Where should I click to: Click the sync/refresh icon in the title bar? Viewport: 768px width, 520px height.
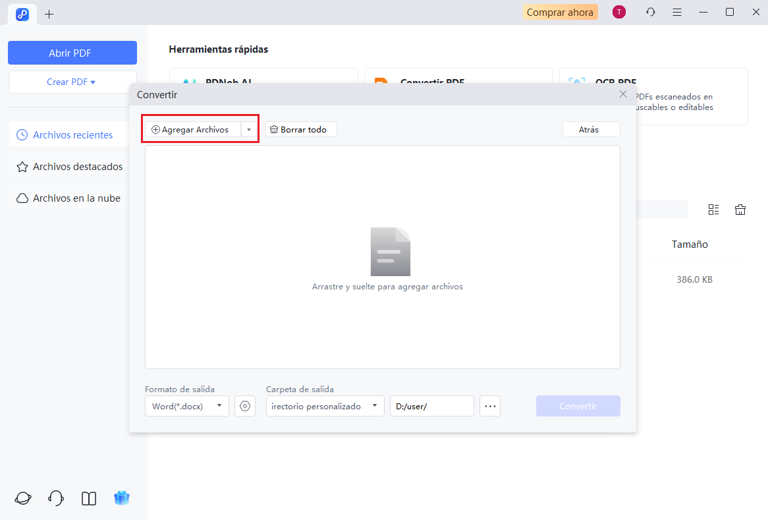point(650,12)
